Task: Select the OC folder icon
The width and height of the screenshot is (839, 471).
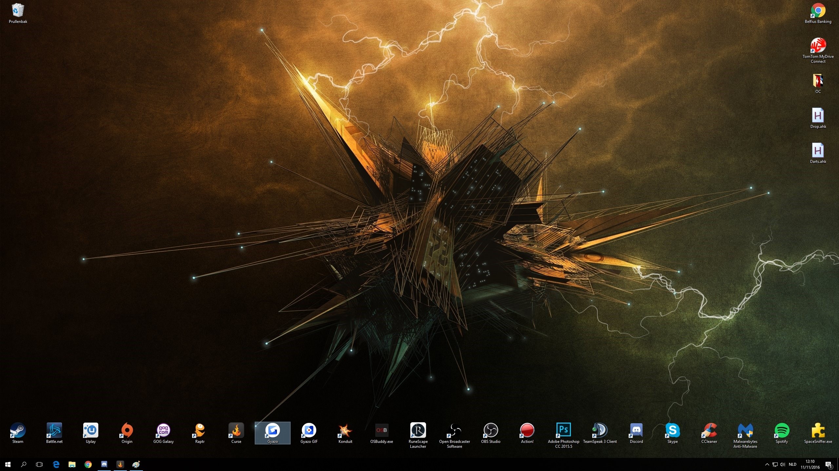Action: tap(818, 83)
